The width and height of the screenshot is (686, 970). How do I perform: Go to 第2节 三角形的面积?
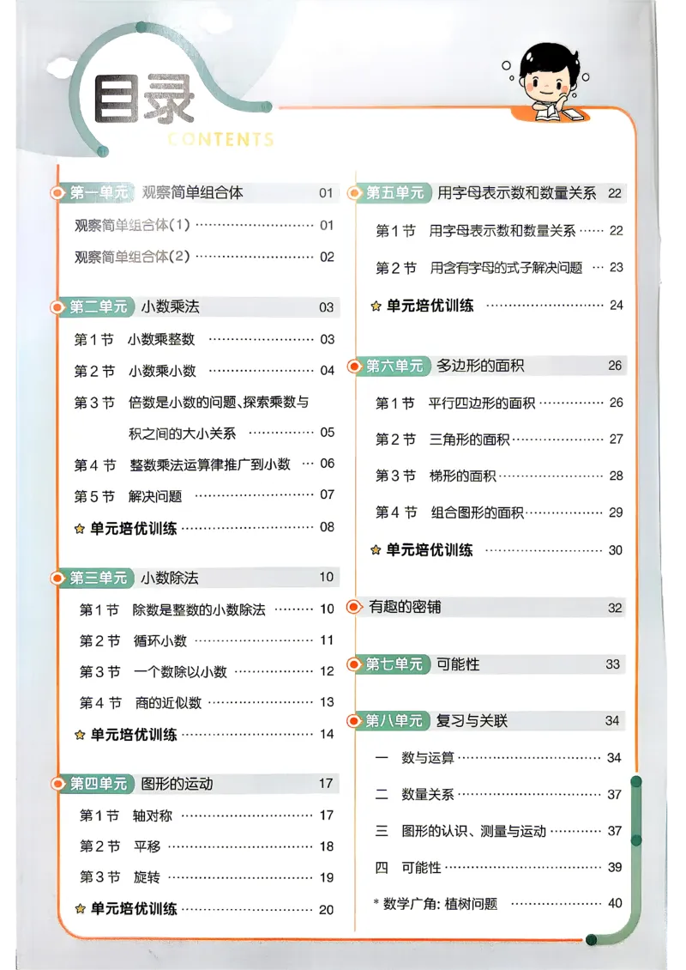pyautogui.click(x=499, y=440)
